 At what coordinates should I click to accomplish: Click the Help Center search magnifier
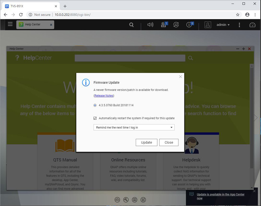(x=191, y=58)
